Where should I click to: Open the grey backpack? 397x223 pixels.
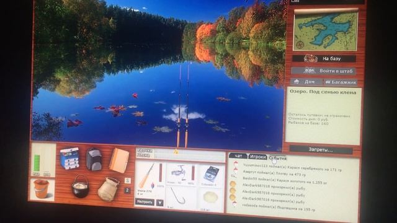94,159
